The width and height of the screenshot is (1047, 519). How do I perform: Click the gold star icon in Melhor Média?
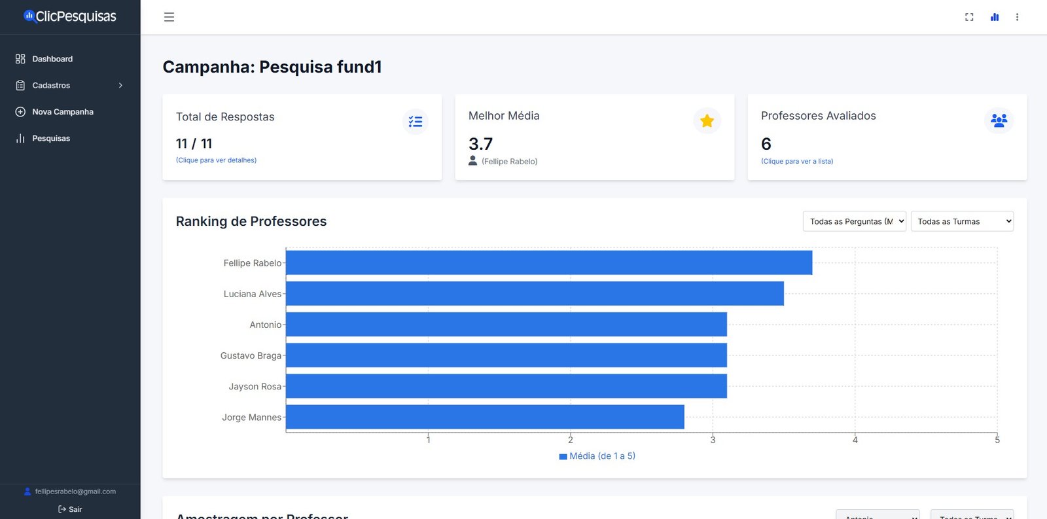tap(707, 120)
